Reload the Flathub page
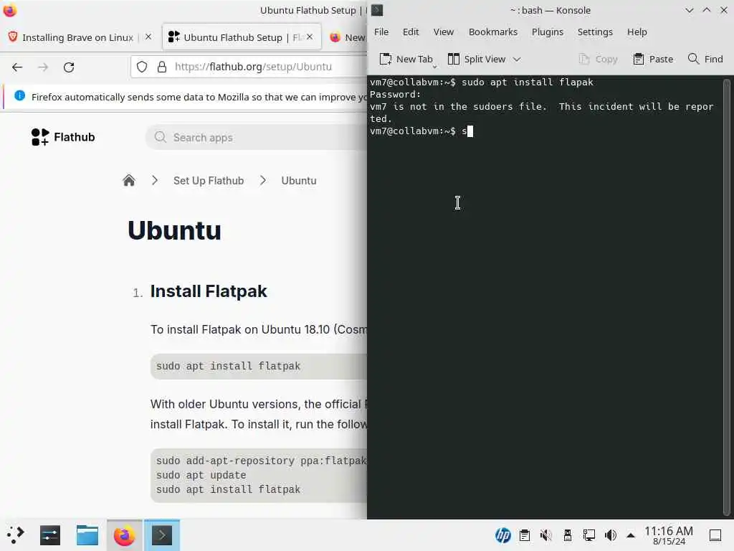 (69, 67)
